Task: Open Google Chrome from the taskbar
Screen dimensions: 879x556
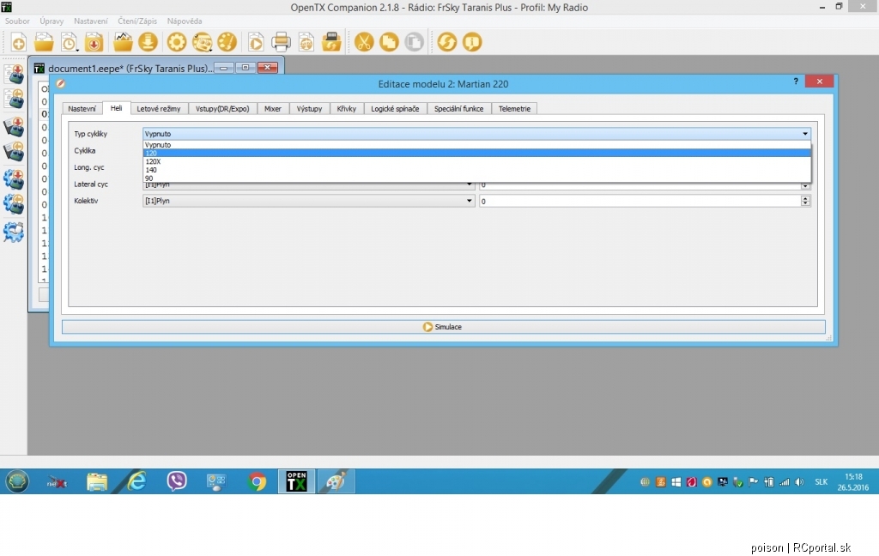Action: pyautogui.click(x=258, y=481)
